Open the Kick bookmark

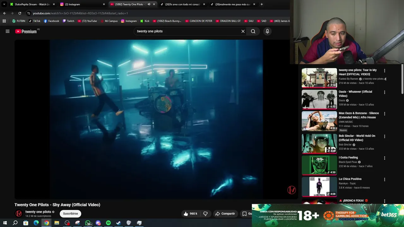coord(145,21)
